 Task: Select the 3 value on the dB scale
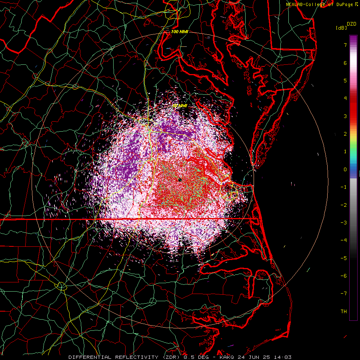(x=345, y=116)
